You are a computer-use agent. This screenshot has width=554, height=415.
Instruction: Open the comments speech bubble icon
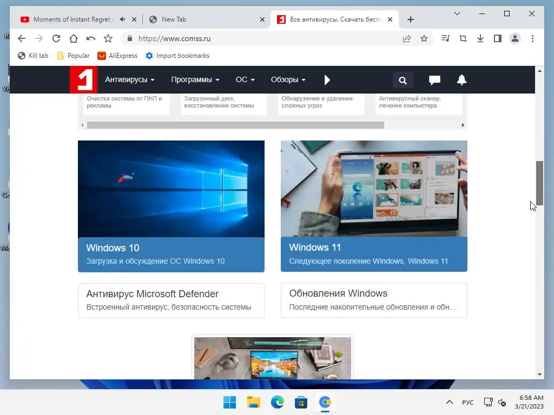(434, 80)
